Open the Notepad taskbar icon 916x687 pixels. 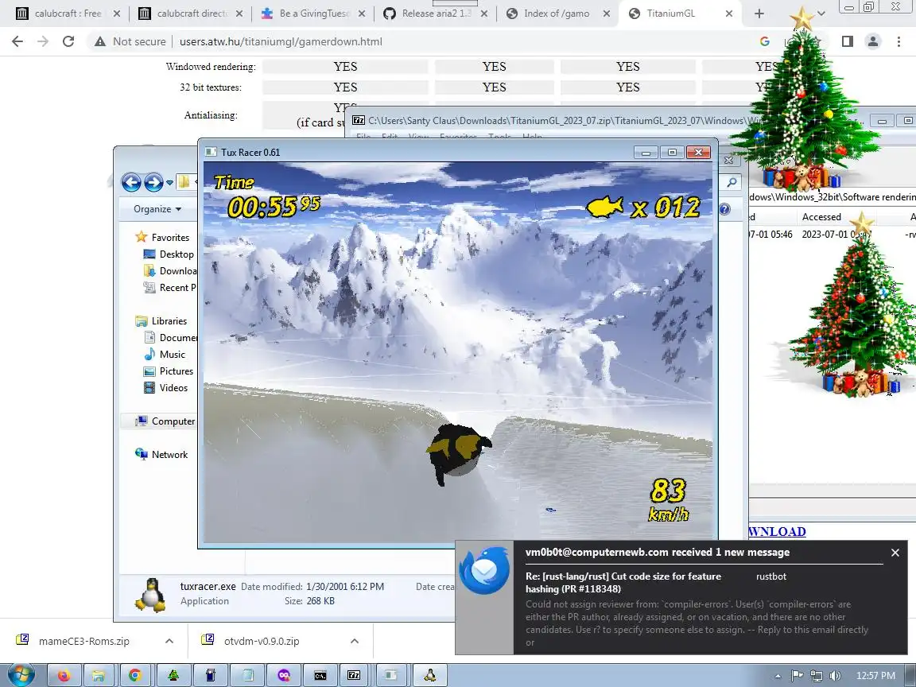[248, 675]
